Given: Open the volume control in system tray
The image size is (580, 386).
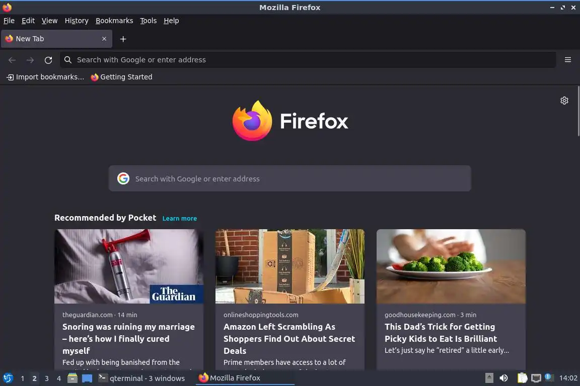Looking at the screenshot, I should (503, 378).
